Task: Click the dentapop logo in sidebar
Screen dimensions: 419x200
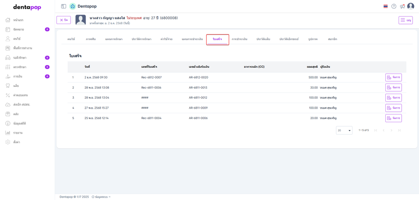Action: coord(27,7)
